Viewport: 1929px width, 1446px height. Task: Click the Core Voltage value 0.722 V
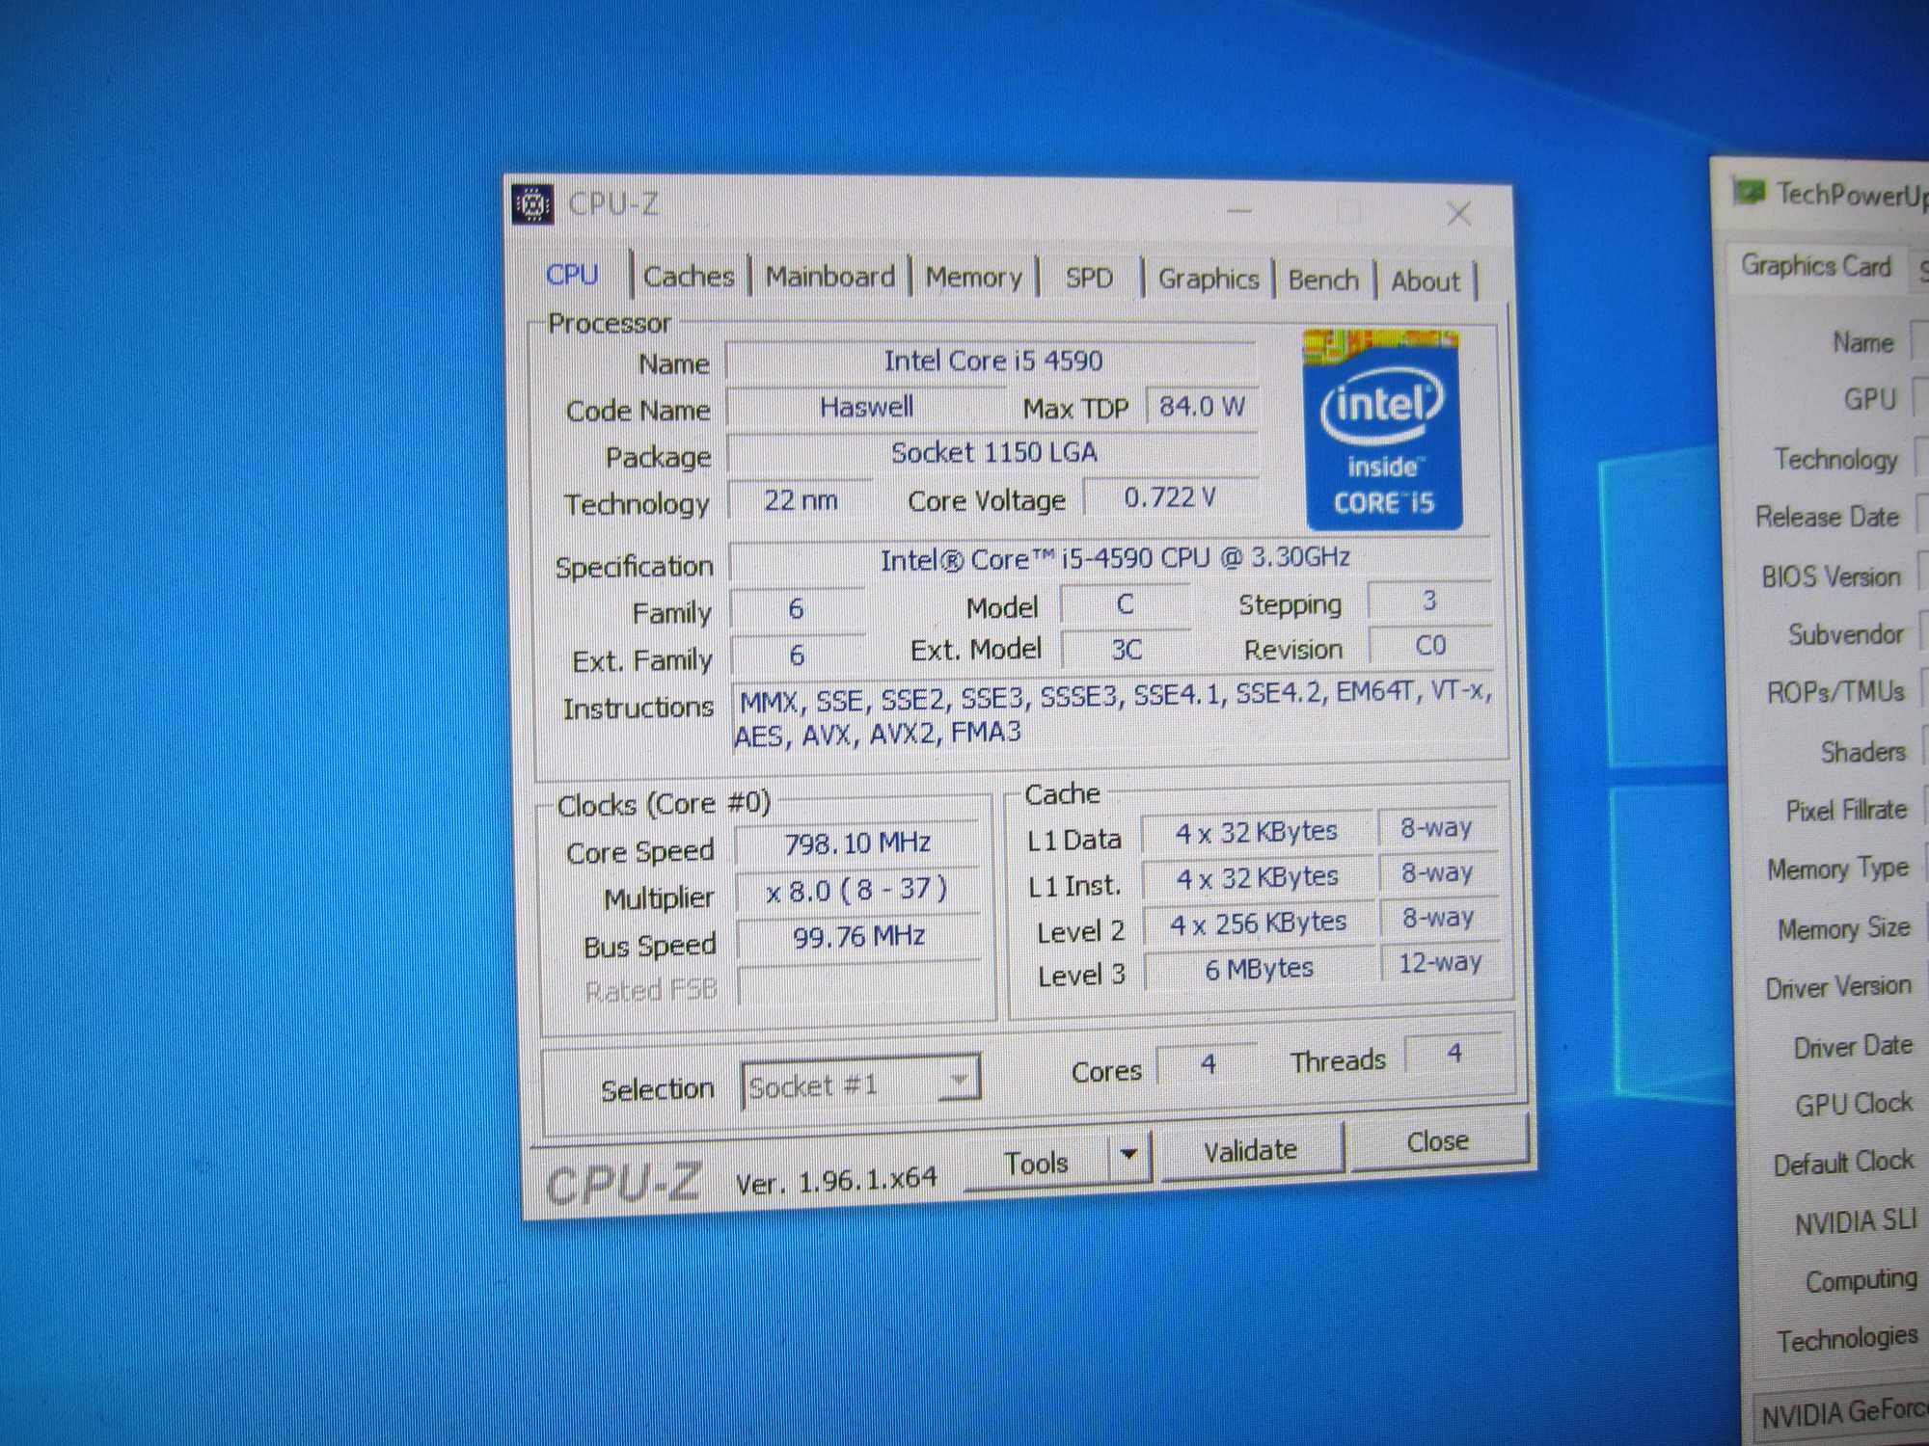pyautogui.click(x=1170, y=497)
